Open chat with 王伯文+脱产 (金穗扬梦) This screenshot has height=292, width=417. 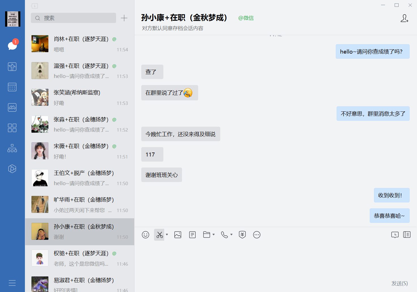pyautogui.click(x=80, y=178)
